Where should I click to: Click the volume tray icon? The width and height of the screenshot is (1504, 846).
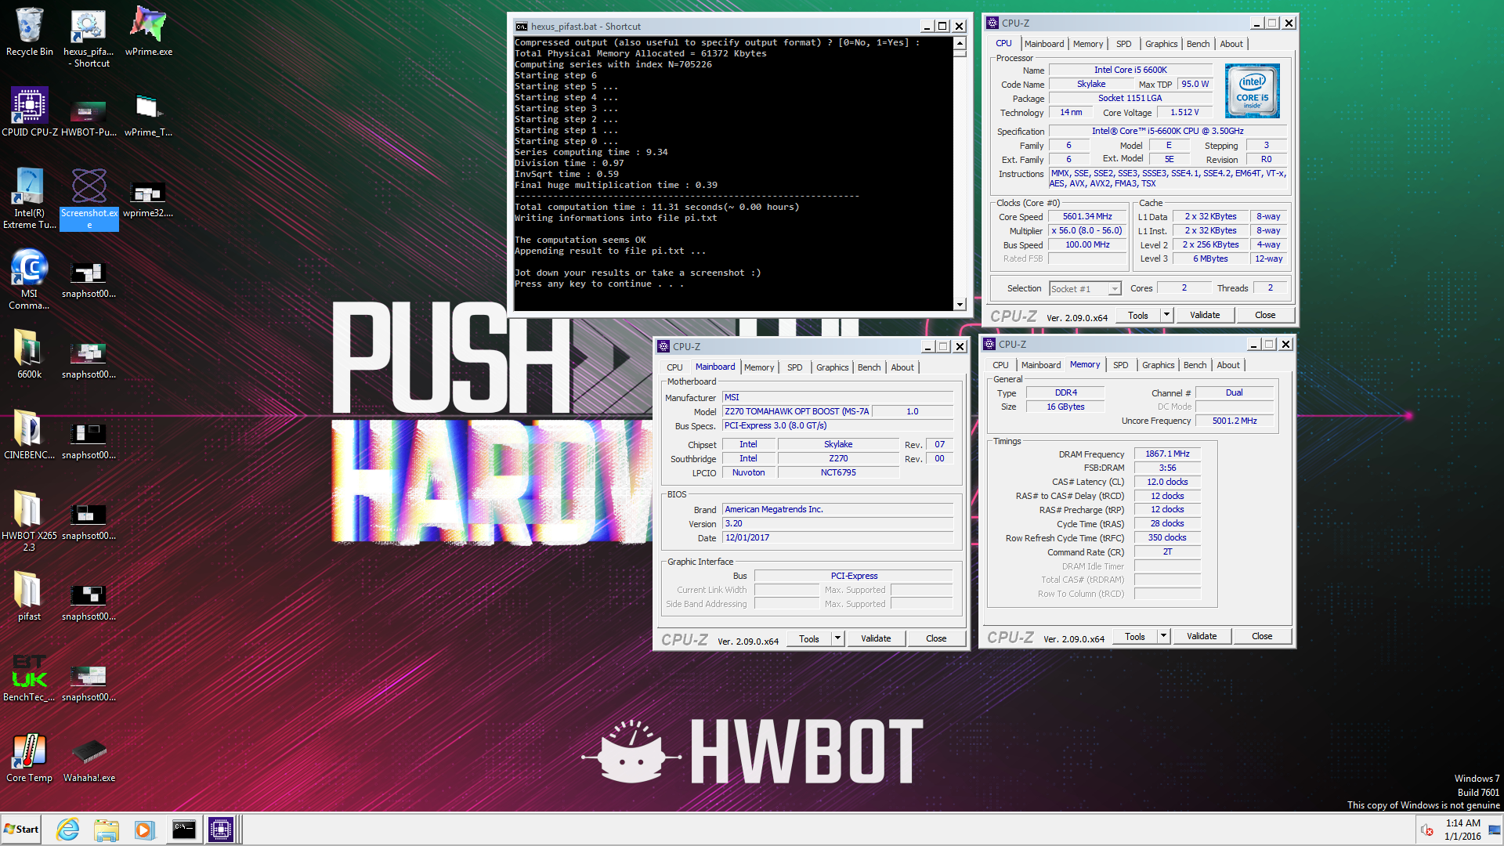tap(1427, 830)
